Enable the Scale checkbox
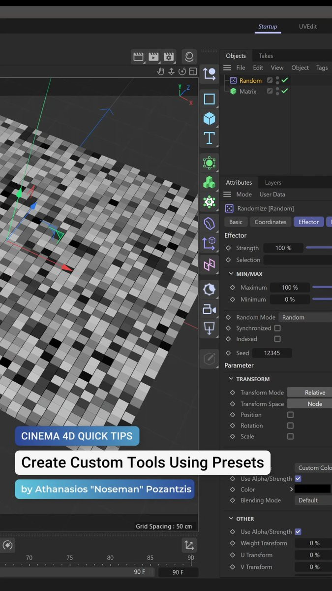 click(x=290, y=436)
